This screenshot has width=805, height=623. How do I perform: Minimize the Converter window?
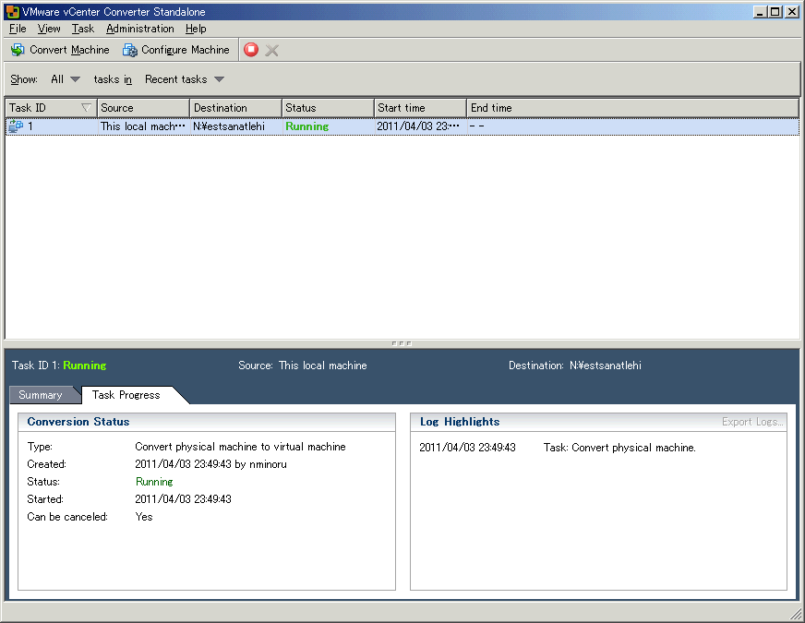tap(760, 11)
